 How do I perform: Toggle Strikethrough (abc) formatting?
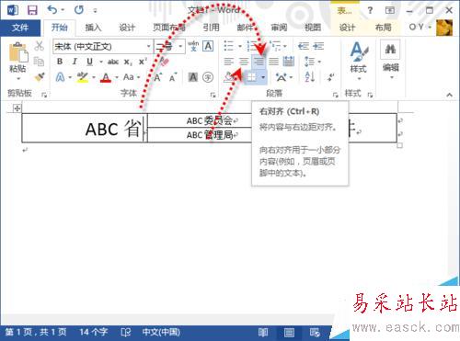[x=113, y=62]
